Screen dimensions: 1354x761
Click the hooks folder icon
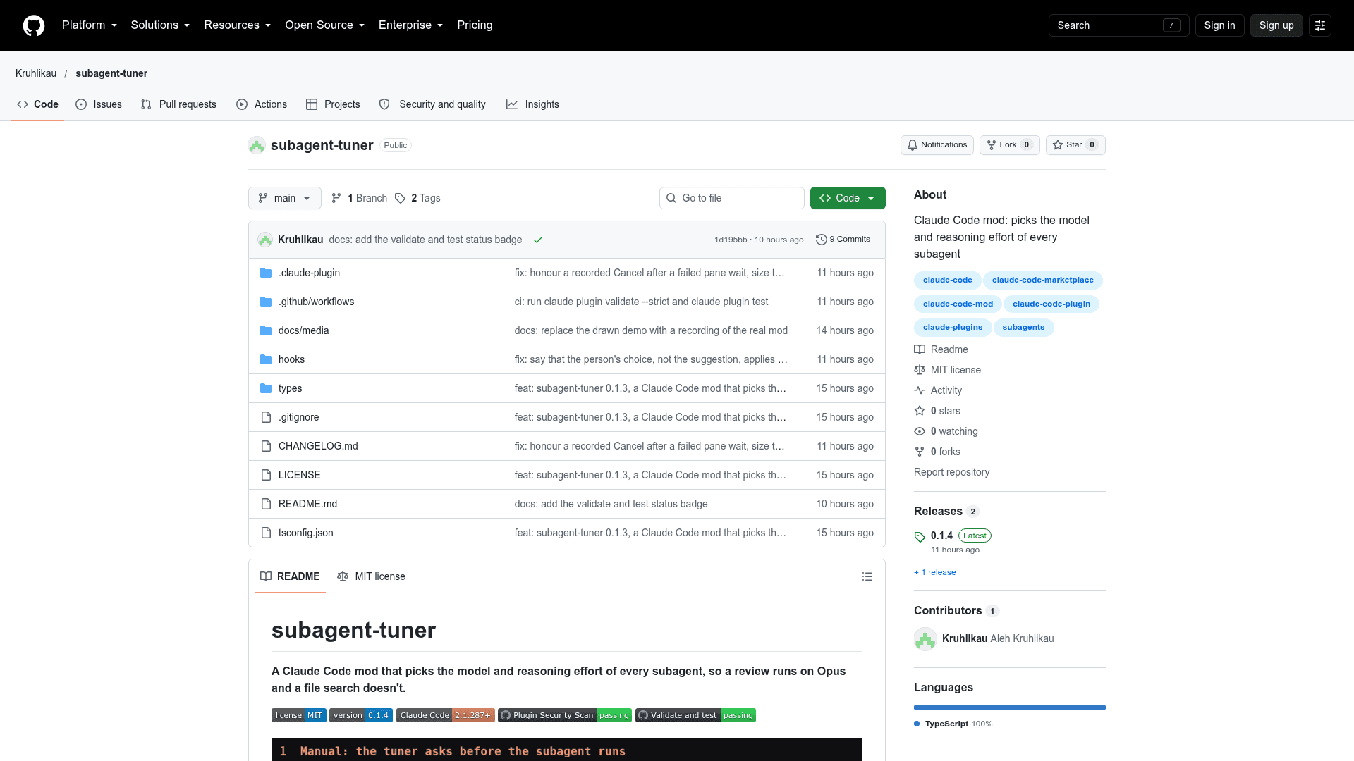[x=266, y=359]
